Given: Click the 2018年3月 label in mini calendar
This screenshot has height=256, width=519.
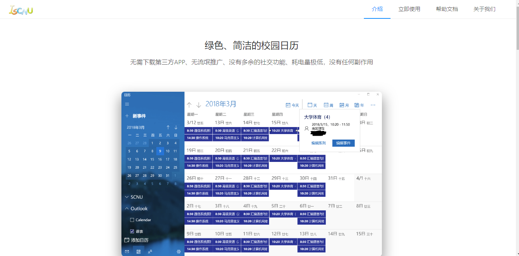Looking at the screenshot, I should pyautogui.click(x=136, y=127).
